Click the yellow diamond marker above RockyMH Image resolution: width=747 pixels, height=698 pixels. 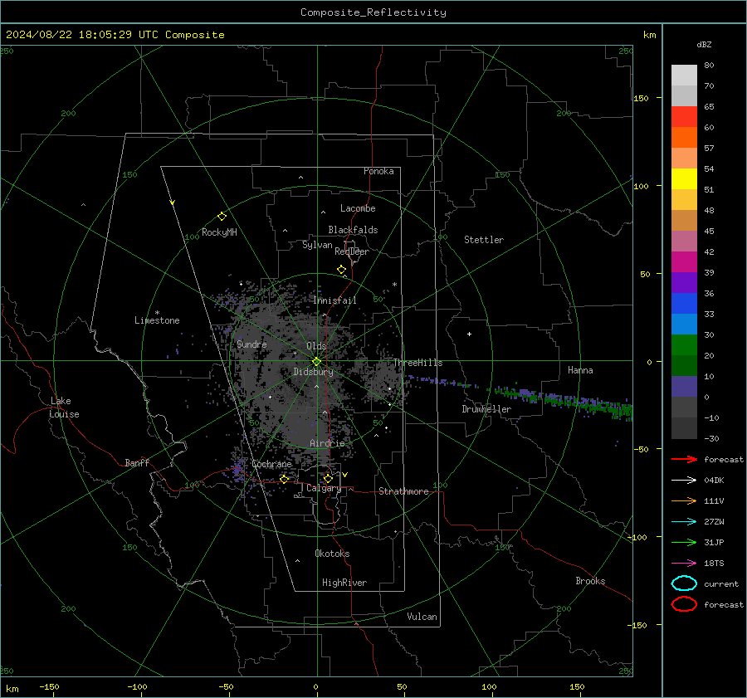click(222, 217)
